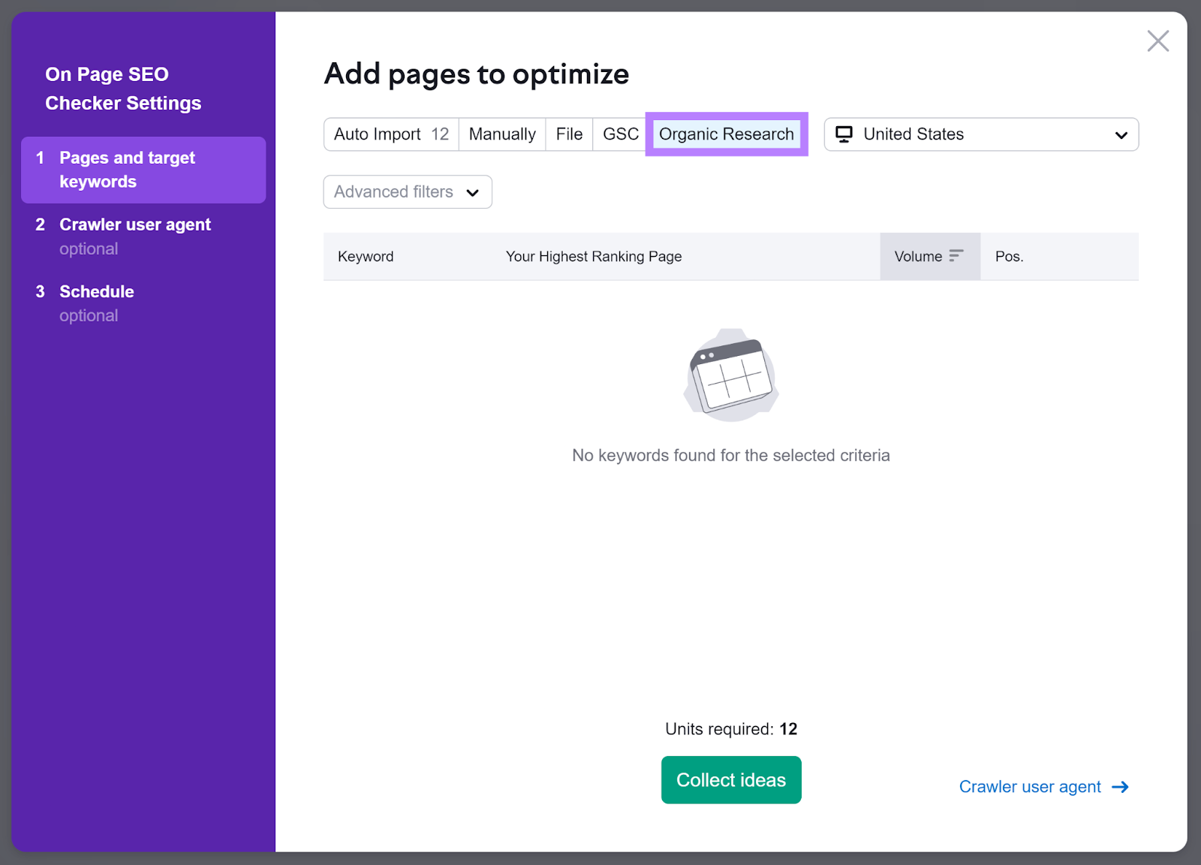Image resolution: width=1201 pixels, height=865 pixels.
Task: Click step 1 icon Pages and target keywords
Action: 40,158
